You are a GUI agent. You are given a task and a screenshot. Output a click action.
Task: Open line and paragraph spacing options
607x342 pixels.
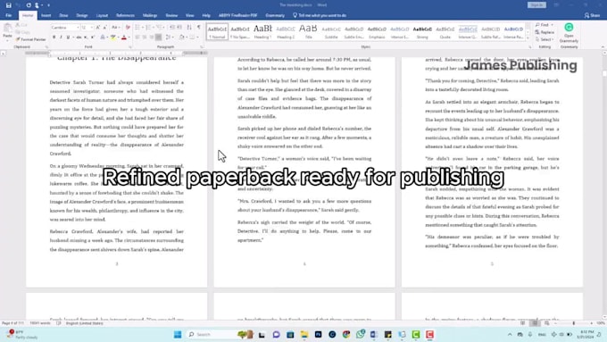(169, 38)
